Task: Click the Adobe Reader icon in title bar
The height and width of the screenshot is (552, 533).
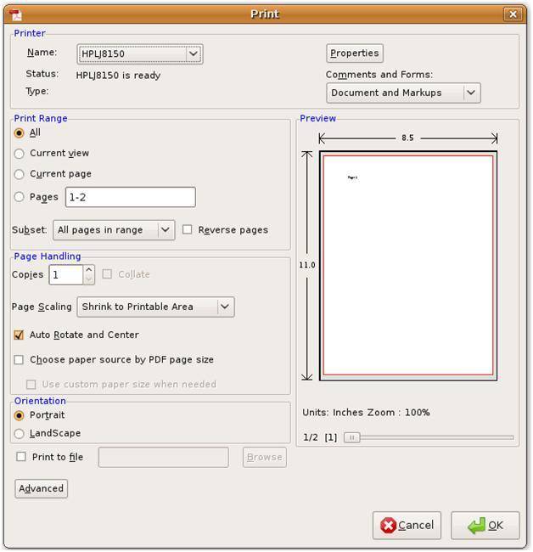Action: point(16,14)
